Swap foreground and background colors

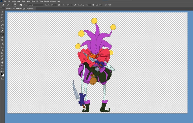tap(3, 72)
